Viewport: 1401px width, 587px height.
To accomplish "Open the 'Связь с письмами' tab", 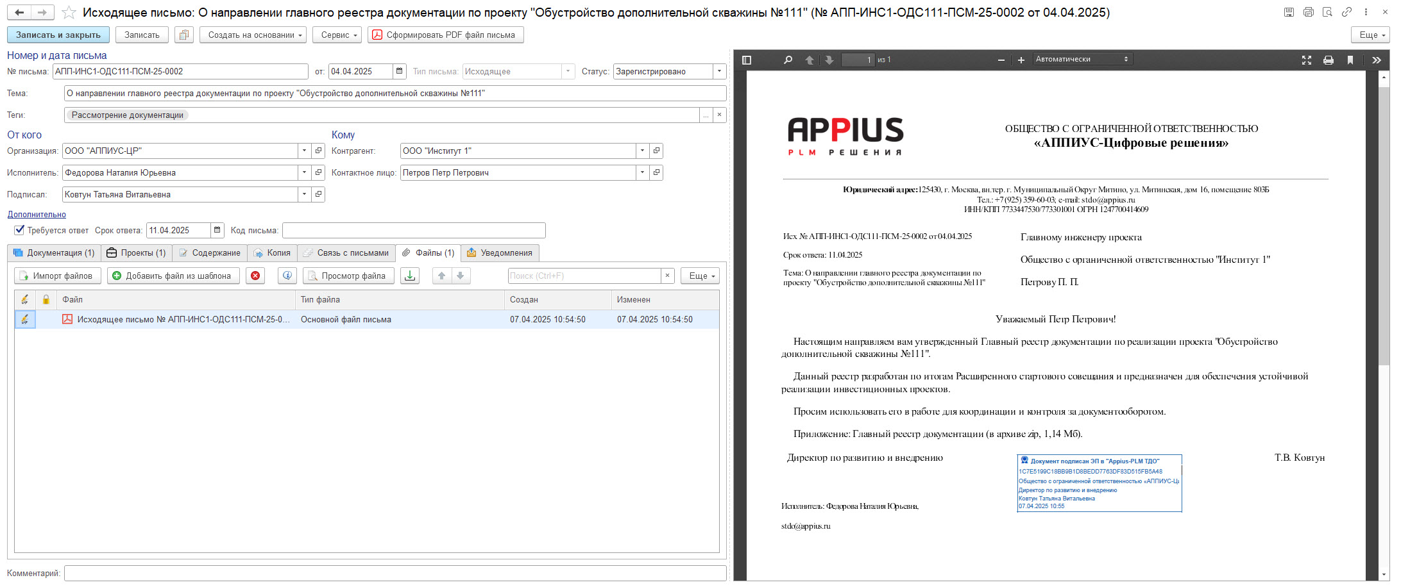I will tap(346, 252).
